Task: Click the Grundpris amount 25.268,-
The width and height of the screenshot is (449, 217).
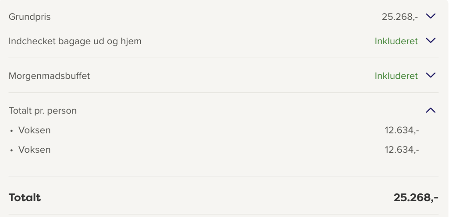Action: [x=400, y=17]
